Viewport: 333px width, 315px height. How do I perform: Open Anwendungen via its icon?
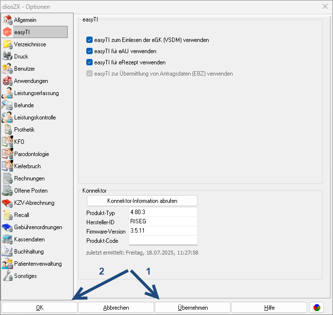(7, 81)
